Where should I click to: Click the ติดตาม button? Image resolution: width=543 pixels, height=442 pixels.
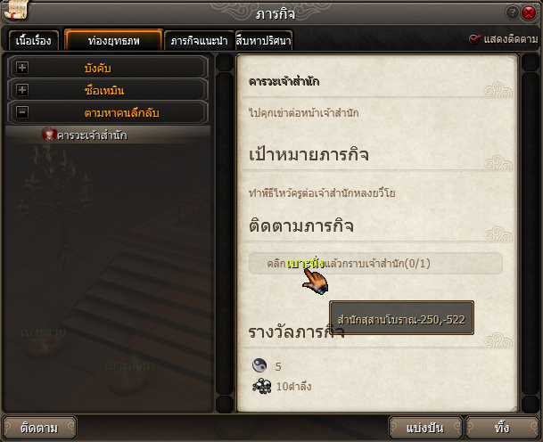click(x=39, y=428)
